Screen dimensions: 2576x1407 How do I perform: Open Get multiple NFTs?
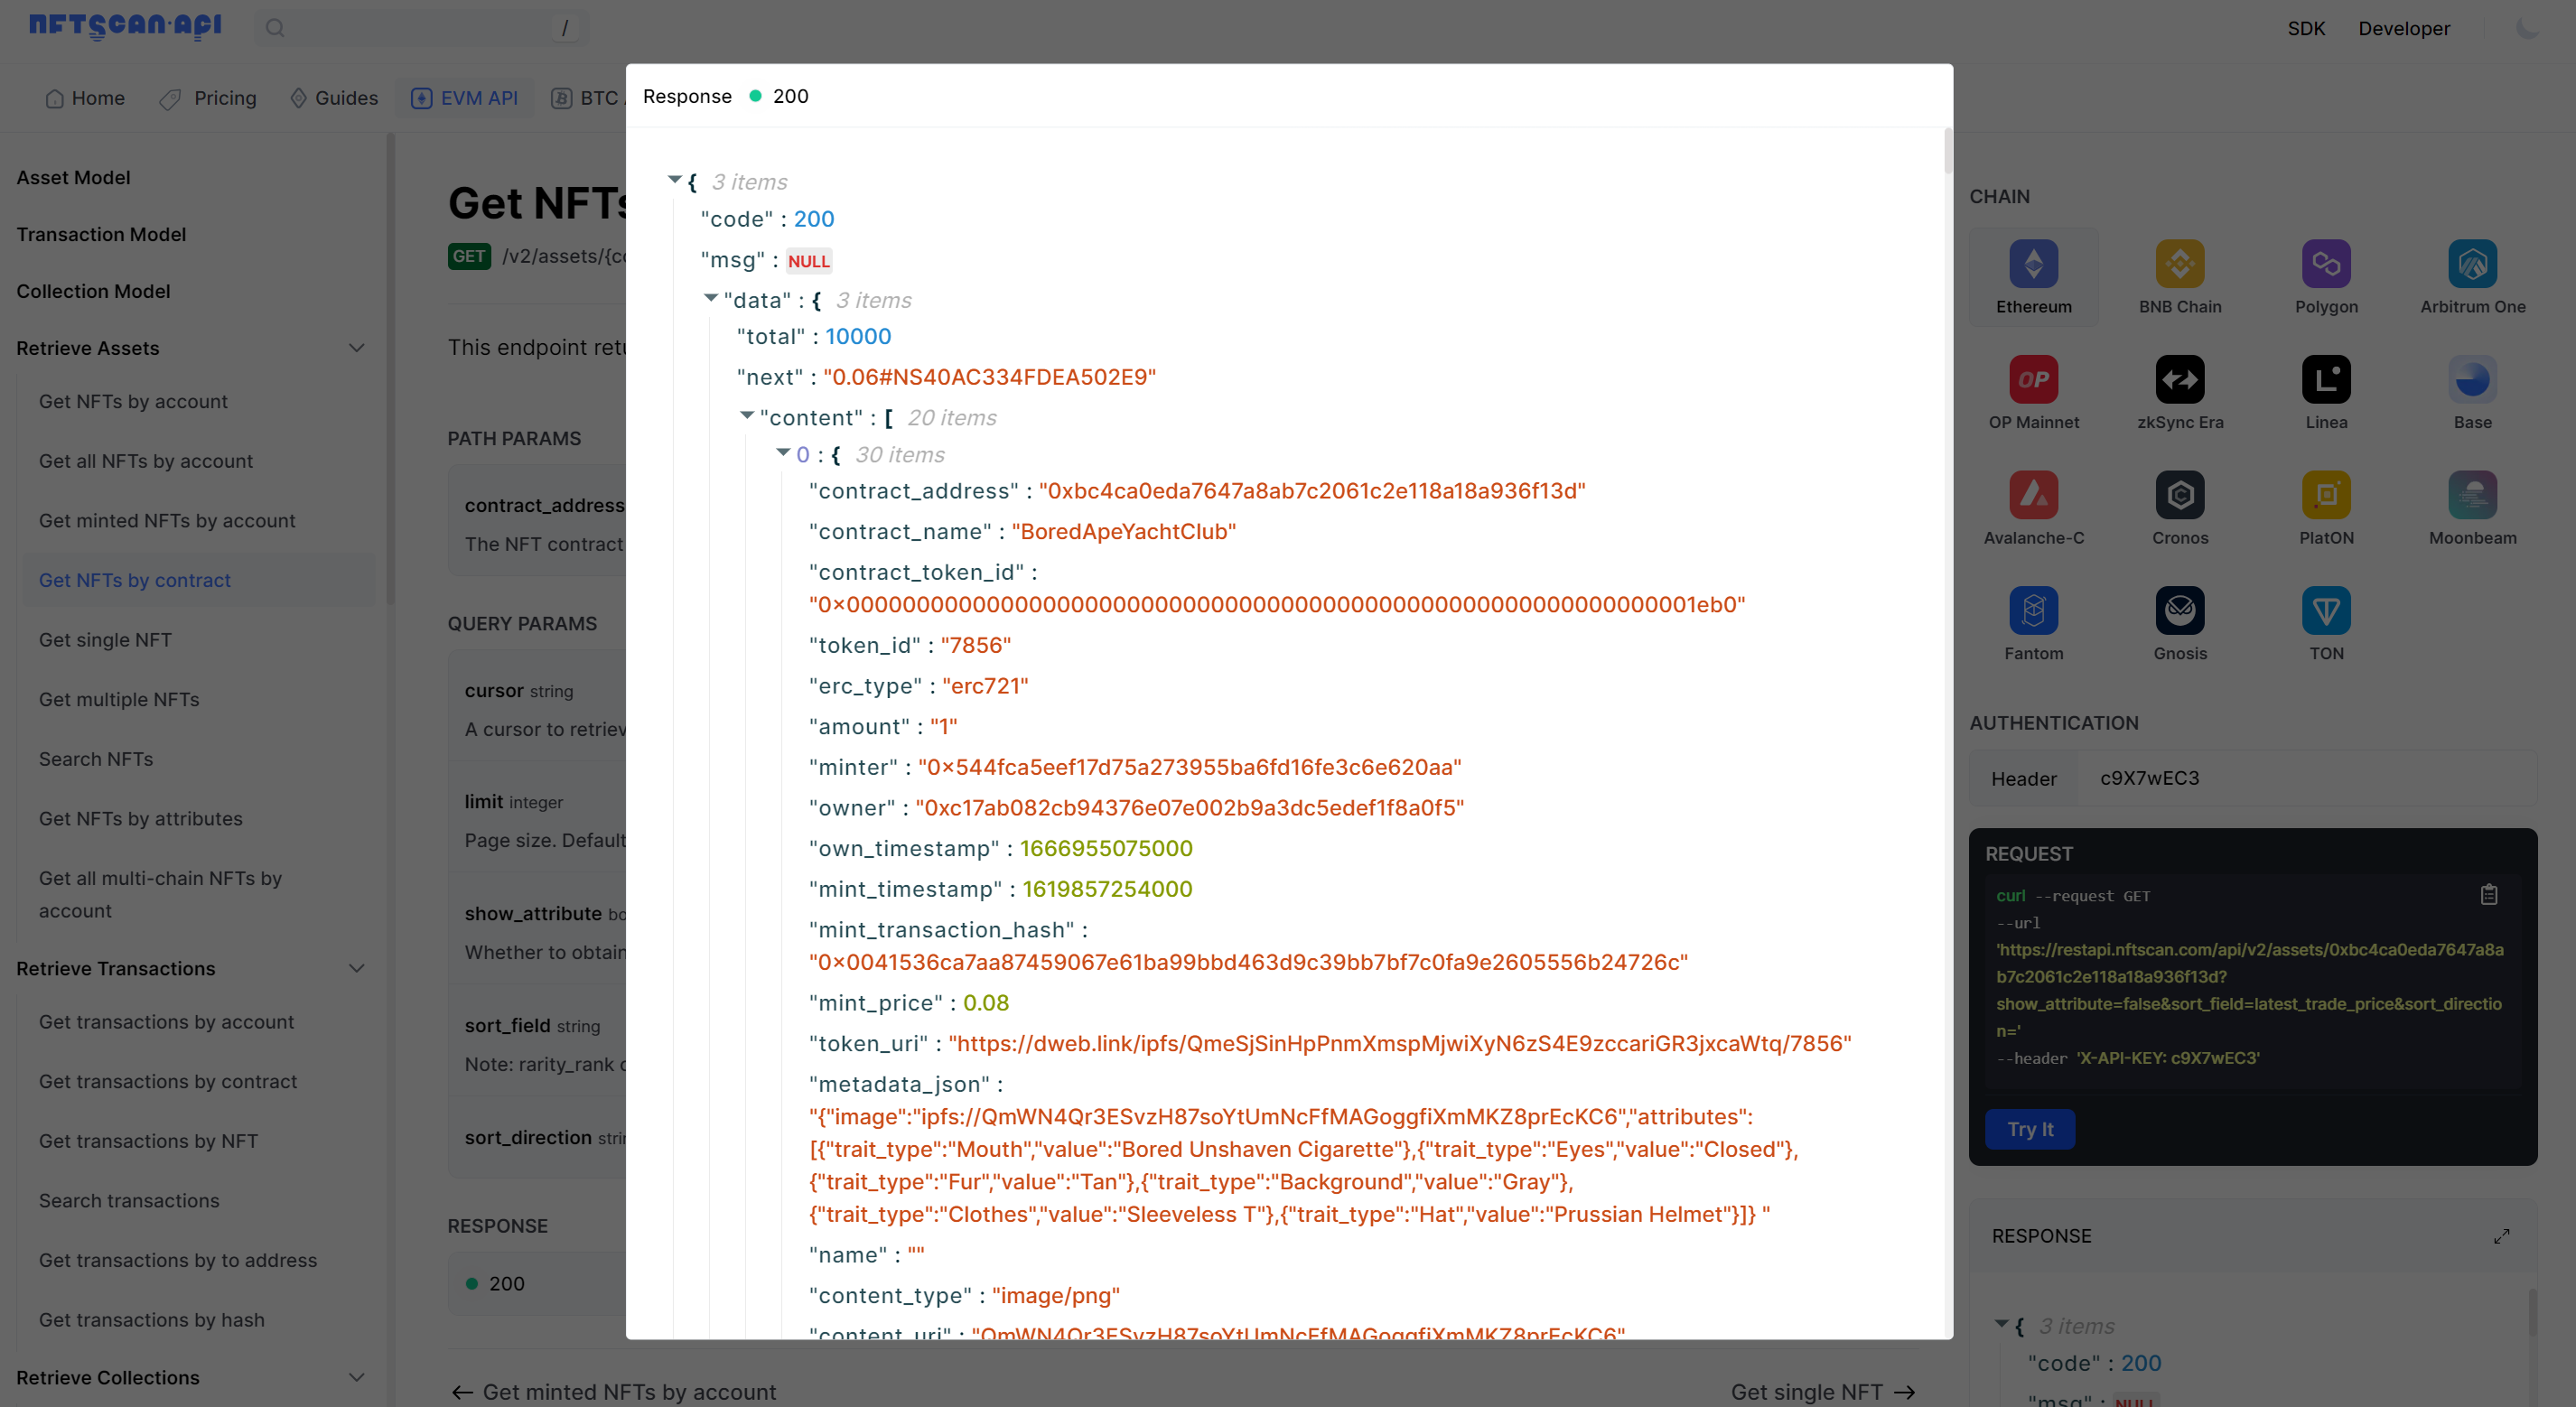pos(119,700)
